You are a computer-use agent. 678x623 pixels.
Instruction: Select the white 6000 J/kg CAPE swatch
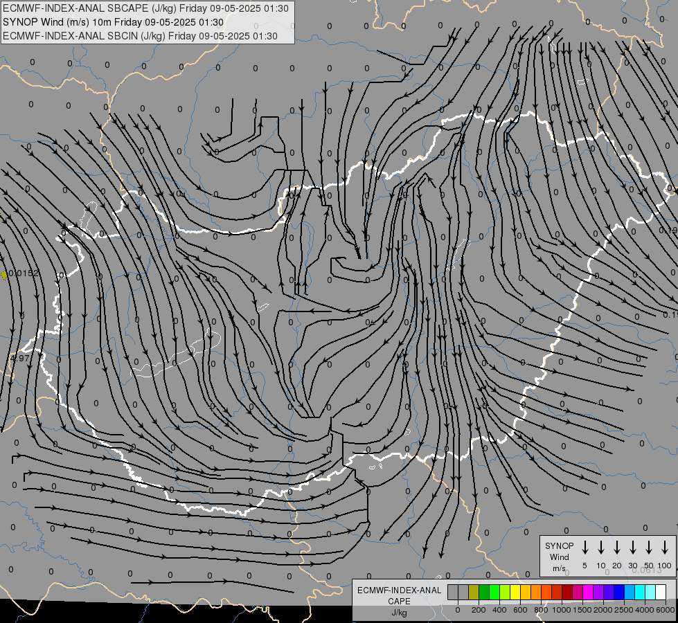click(660, 592)
